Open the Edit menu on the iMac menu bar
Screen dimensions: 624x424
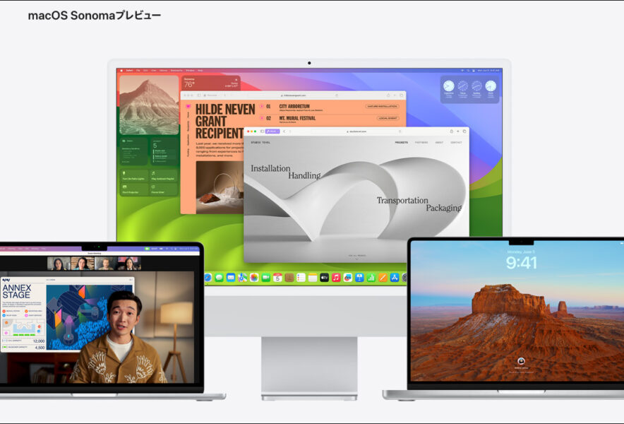pyautogui.click(x=145, y=71)
